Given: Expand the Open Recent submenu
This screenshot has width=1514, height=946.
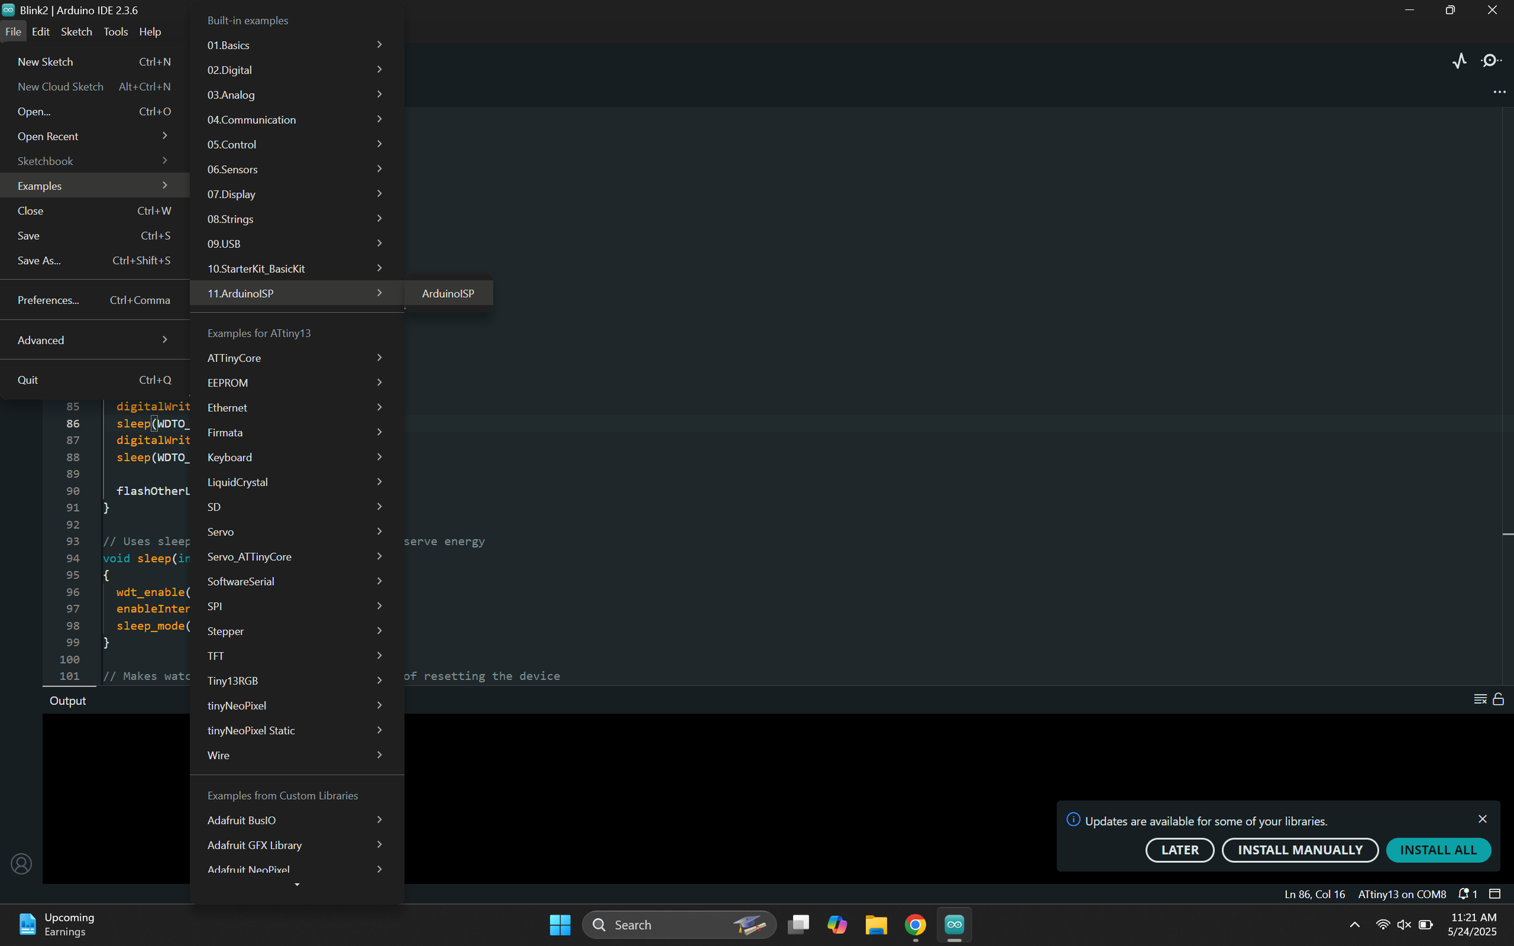Looking at the screenshot, I should (x=95, y=136).
